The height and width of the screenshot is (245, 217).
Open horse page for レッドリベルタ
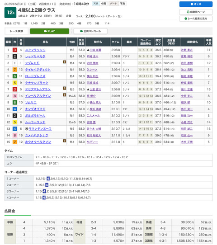point(35,57)
